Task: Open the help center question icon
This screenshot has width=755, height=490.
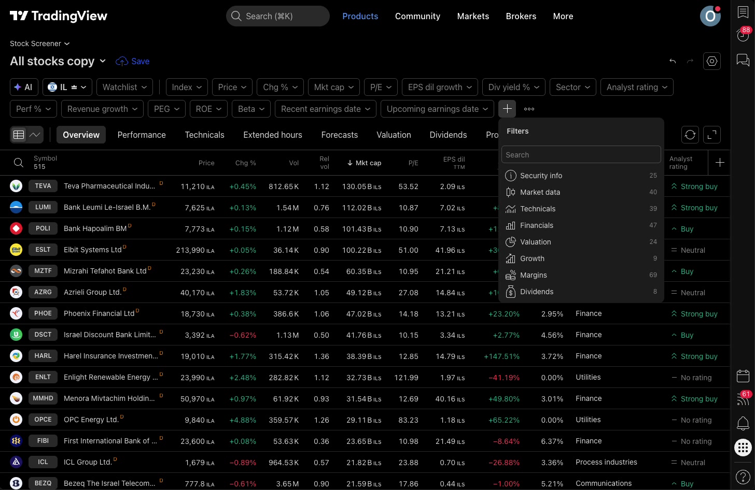Action: [743, 477]
